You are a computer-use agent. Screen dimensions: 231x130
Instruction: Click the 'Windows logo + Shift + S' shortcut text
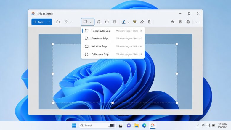[x=129, y=54]
